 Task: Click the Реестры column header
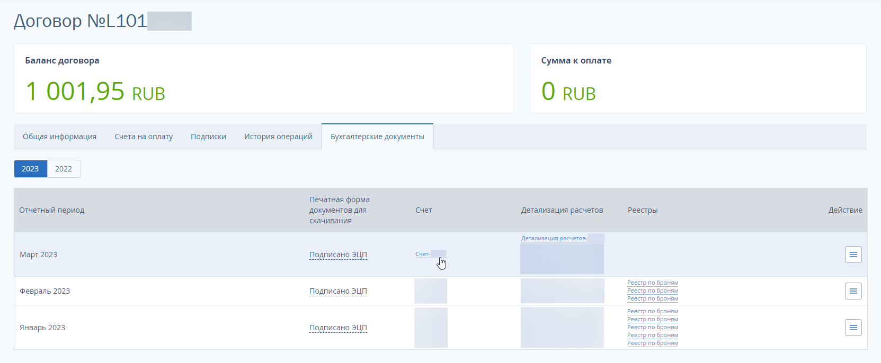[643, 210]
